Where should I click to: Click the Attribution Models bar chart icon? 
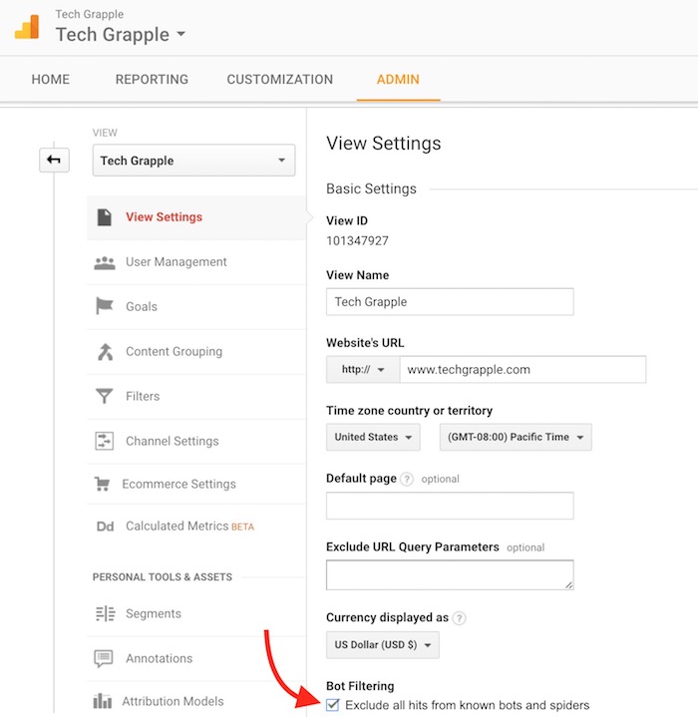pos(105,702)
